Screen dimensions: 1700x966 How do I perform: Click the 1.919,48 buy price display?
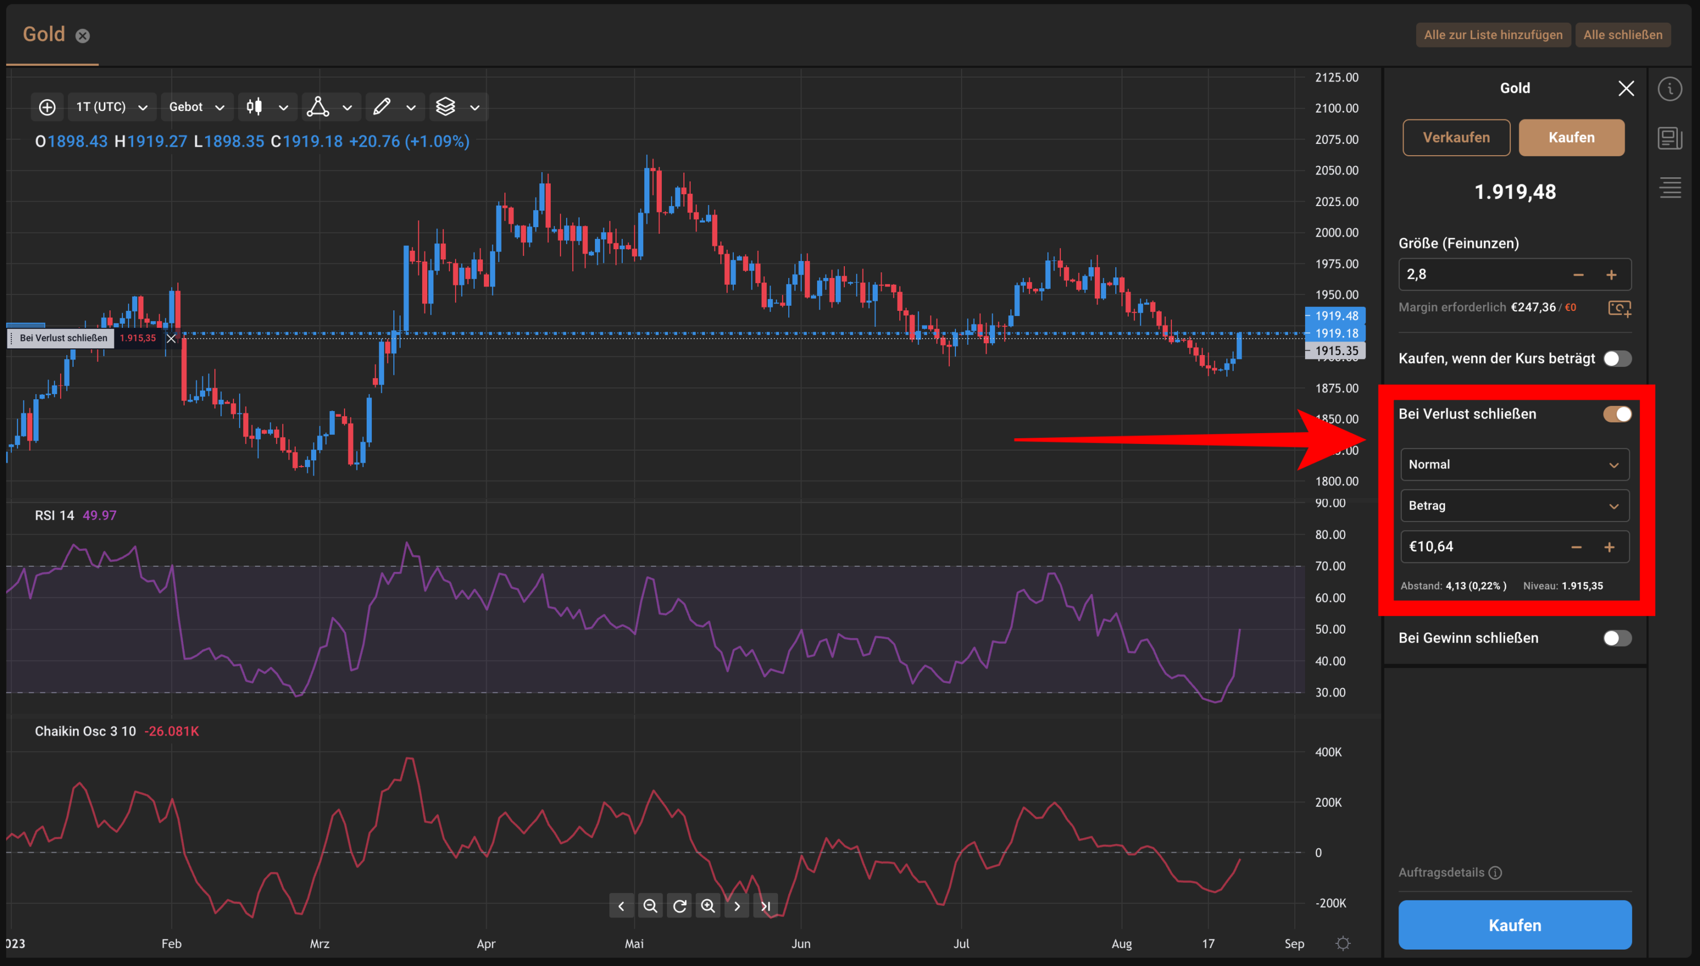[x=1514, y=193]
